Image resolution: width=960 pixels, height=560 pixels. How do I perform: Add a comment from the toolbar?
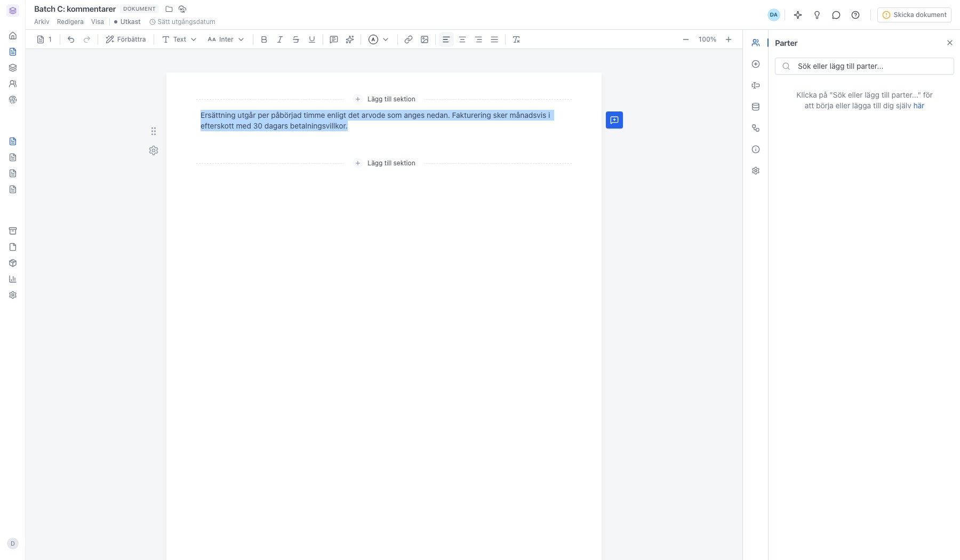334,39
